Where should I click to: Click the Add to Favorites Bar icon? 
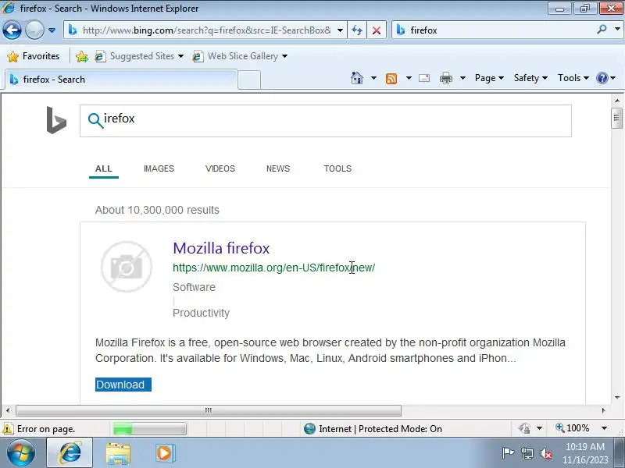[82, 56]
